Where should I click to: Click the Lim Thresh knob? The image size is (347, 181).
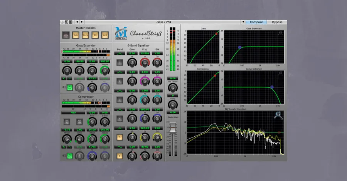173,88
